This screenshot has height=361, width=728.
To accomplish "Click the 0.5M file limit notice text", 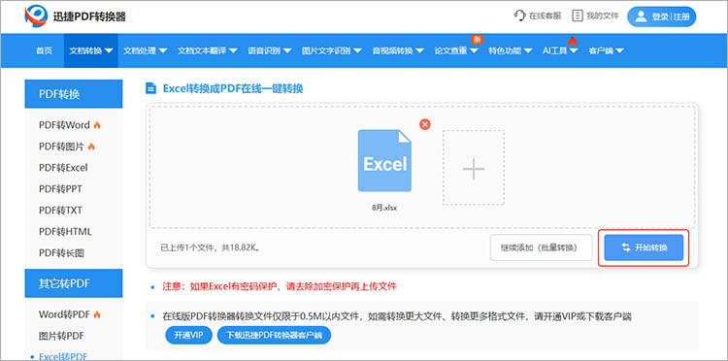I will coord(397,316).
